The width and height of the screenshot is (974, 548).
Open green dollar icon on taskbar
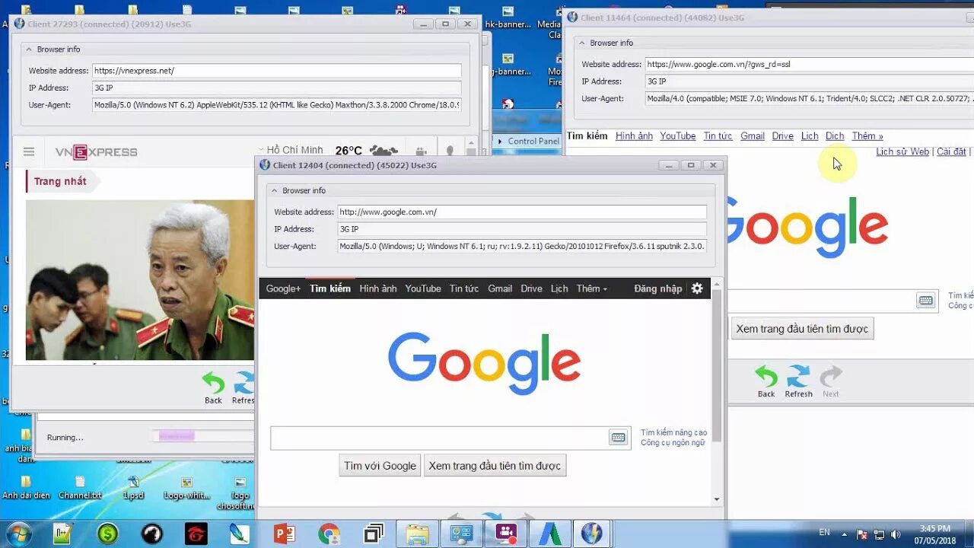tap(108, 534)
